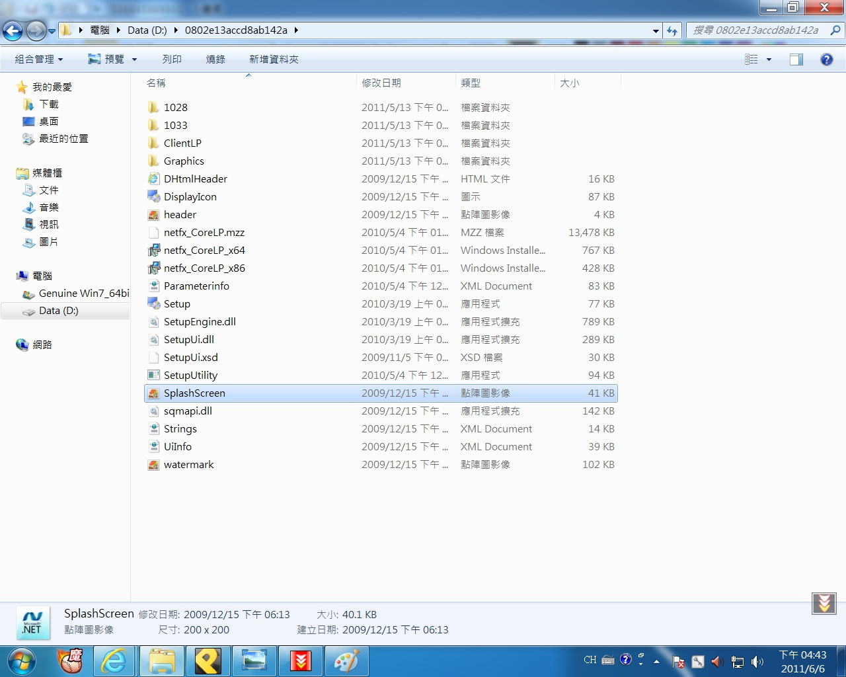
Task: Open the 文件 library
Action: point(49,190)
